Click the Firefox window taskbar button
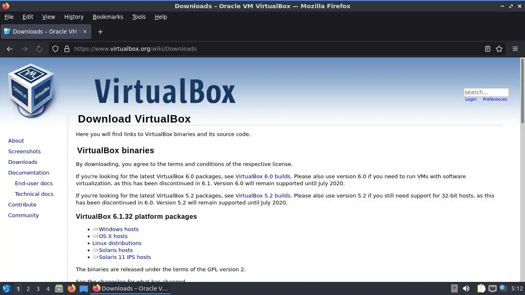Viewport: 525px width, 295px height. [130, 288]
